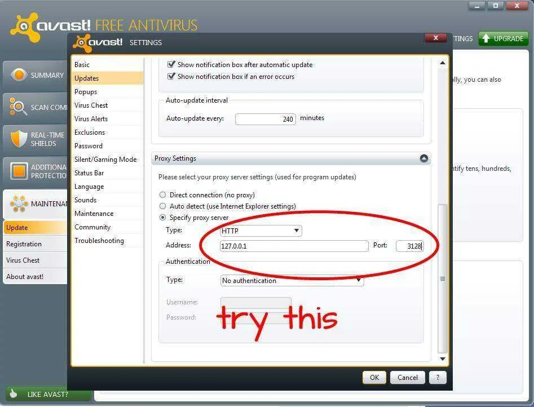
Task: Click the scrollbar up arrow
Action: click(x=443, y=63)
